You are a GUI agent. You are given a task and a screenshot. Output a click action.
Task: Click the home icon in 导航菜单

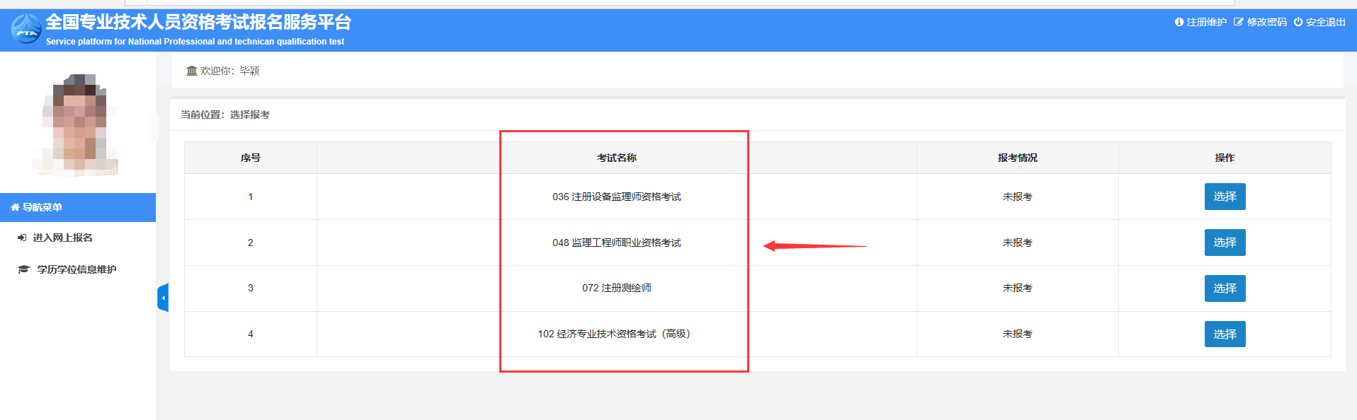click(15, 207)
